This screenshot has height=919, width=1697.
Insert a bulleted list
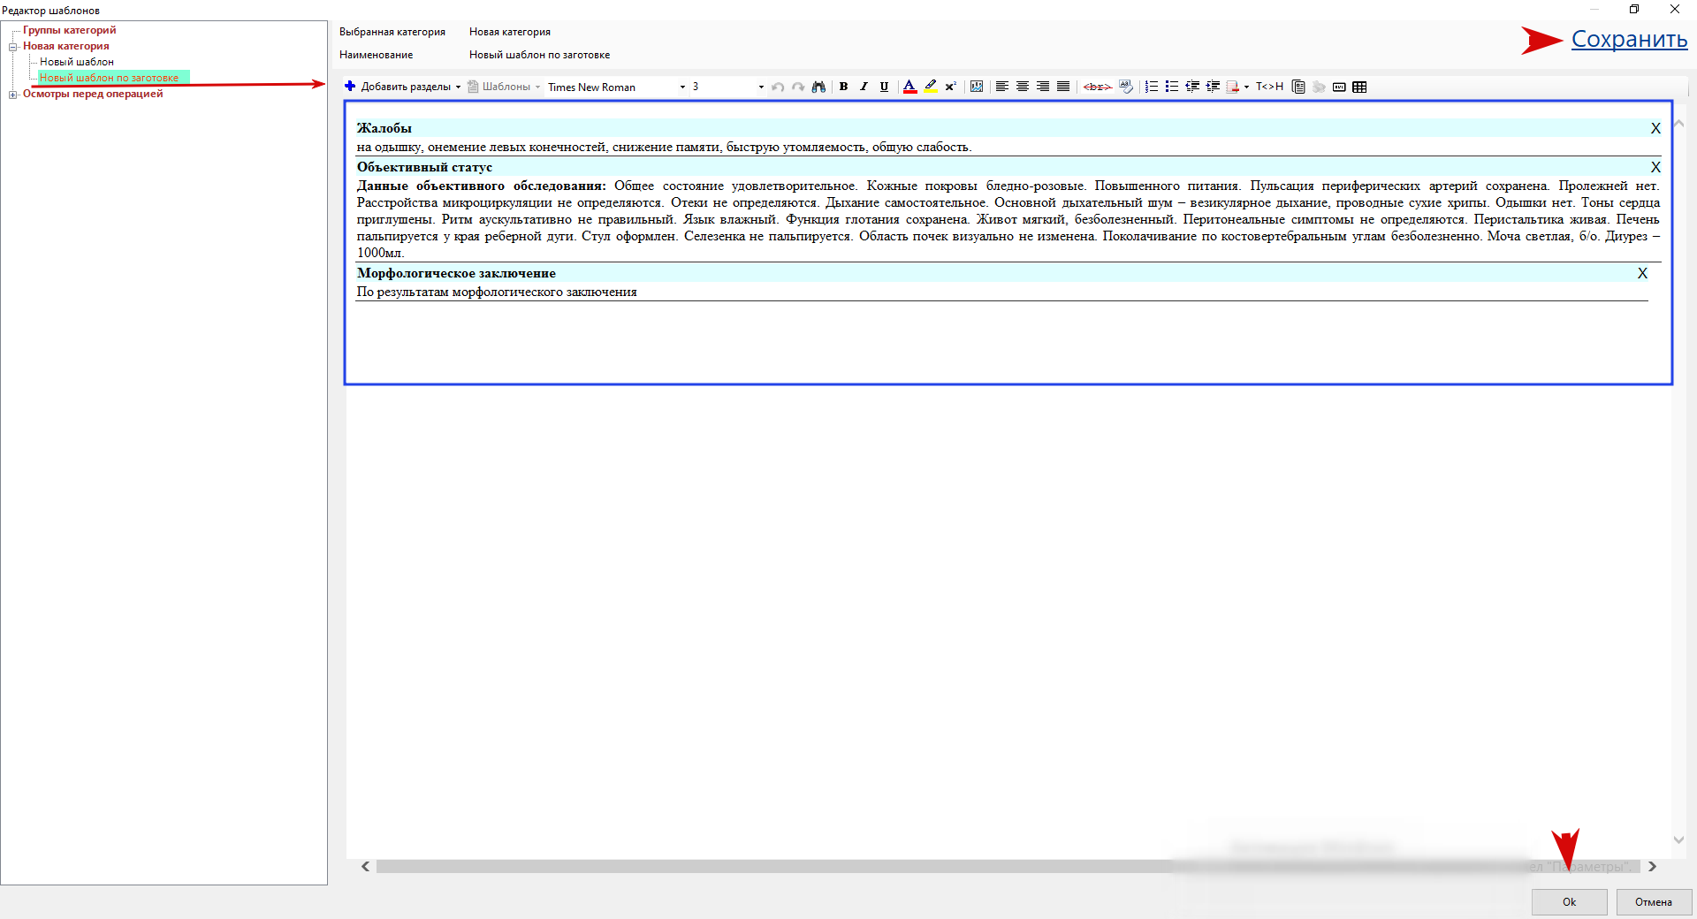coord(1172,87)
